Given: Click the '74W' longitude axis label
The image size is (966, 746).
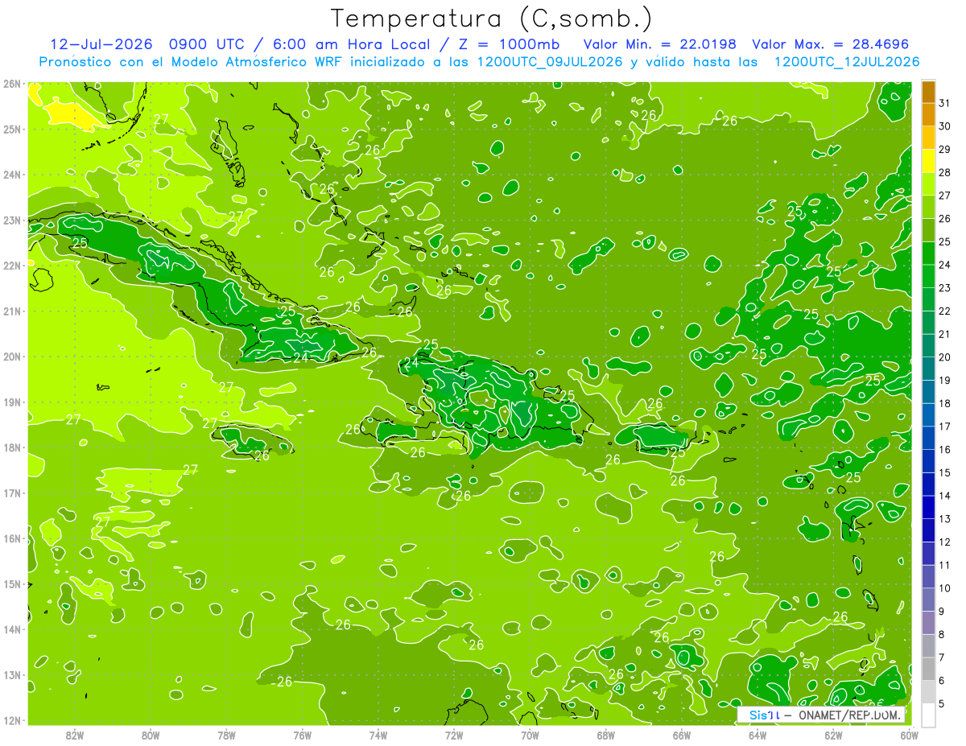Looking at the screenshot, I should [x=378, y=735].
